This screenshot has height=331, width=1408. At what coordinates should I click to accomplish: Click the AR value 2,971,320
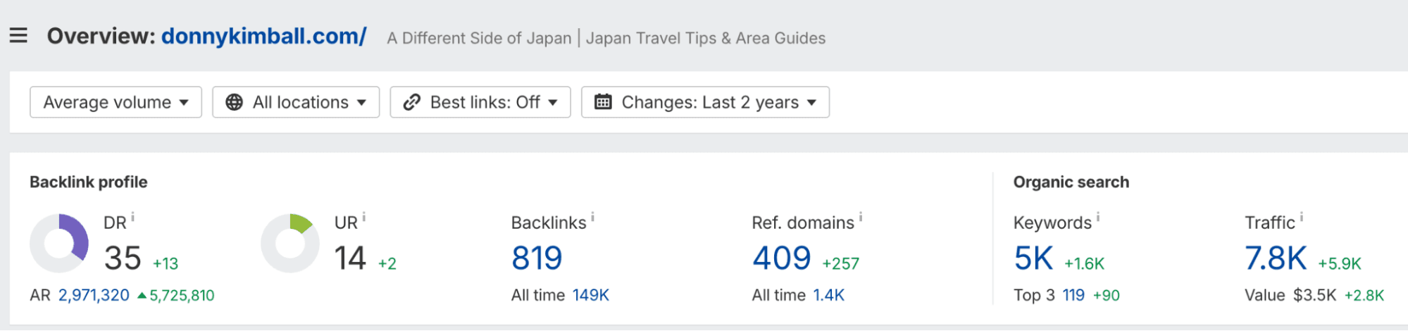94,295
